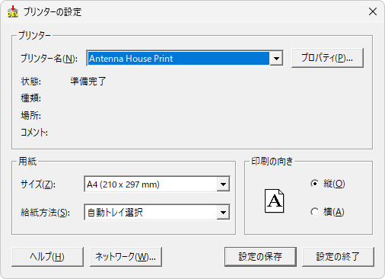Image resolution: width=385 pixels, height=279 pixels.
Task: Click the 準備完了 status text
Action: 88,82
